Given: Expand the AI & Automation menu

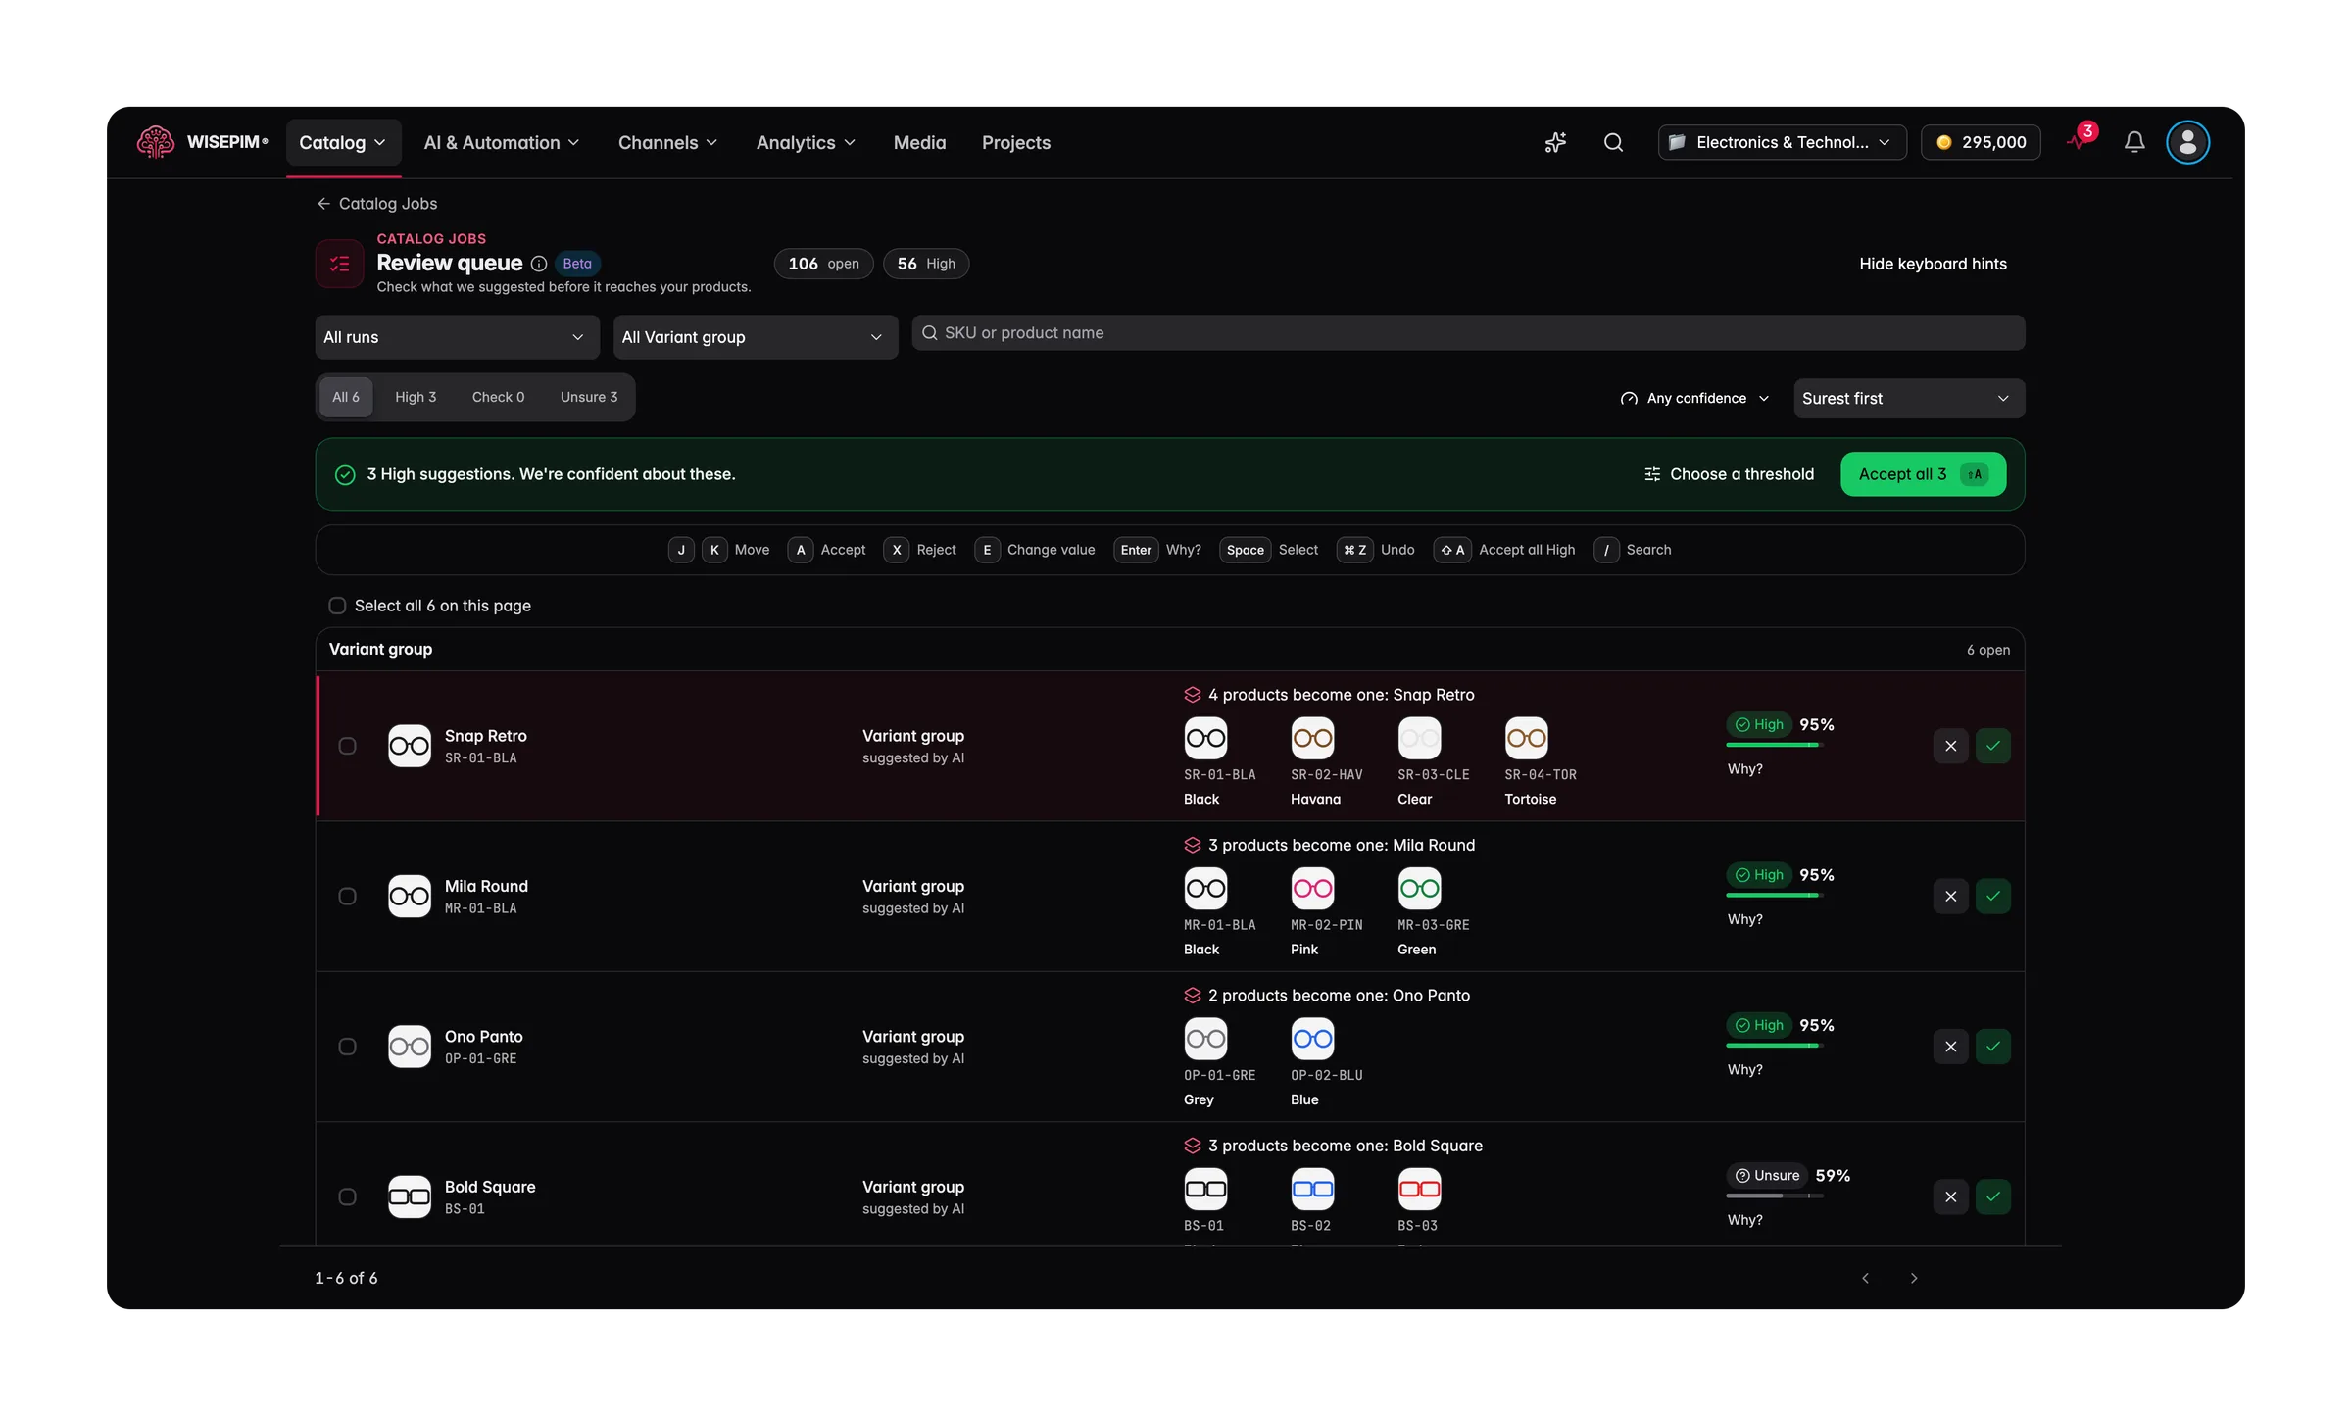Looking at the screenshot, I should [502, 143].
